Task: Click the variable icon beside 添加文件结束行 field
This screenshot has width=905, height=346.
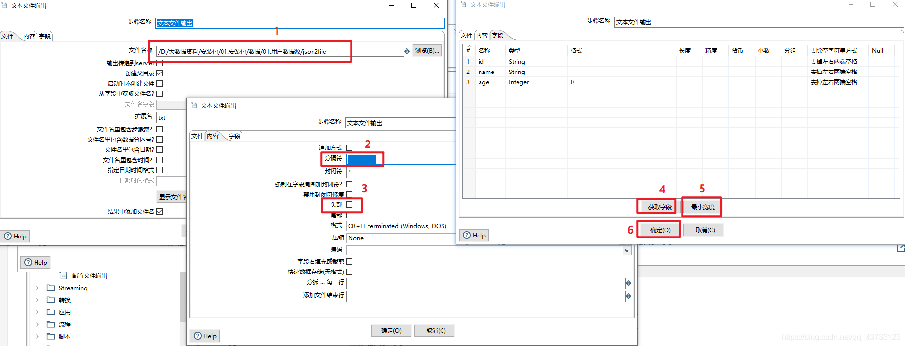Action: 628,296
